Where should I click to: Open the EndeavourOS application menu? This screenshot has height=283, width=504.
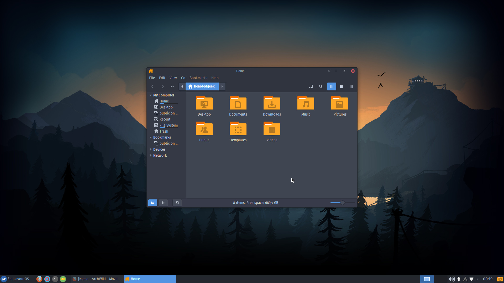15,279
